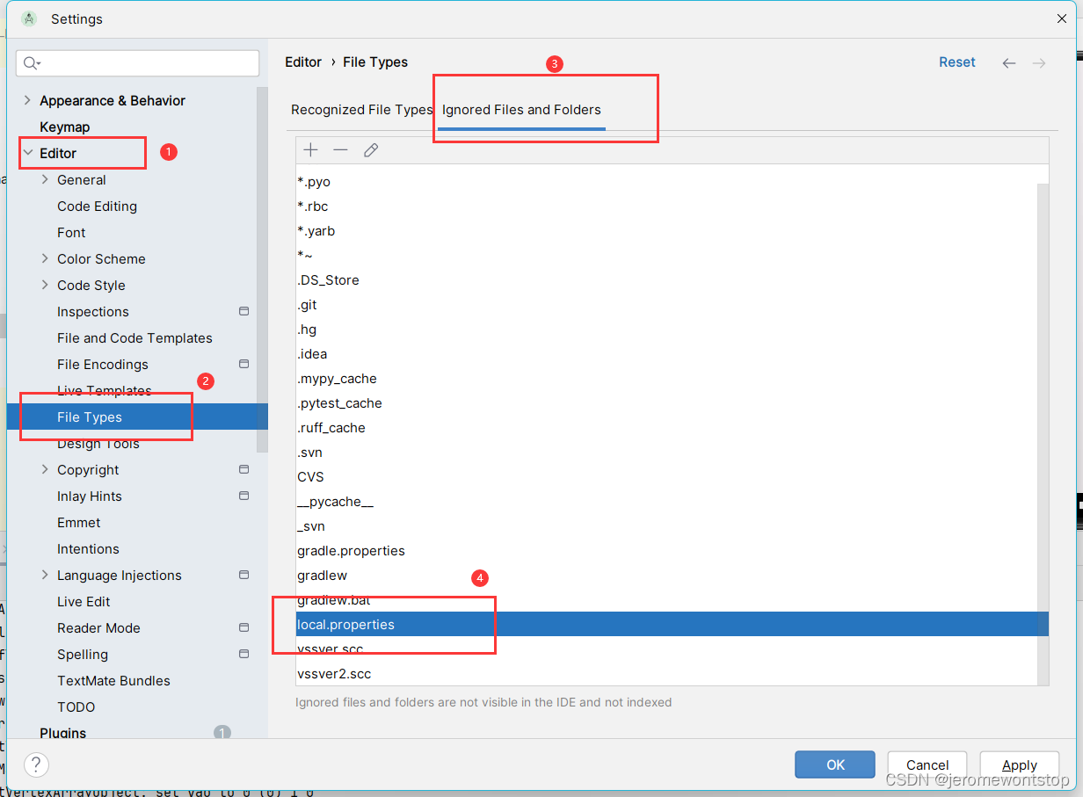Viewport: 1083px width, 797px height.
Task: Collapse the Editor section
Action: point(29,152)
